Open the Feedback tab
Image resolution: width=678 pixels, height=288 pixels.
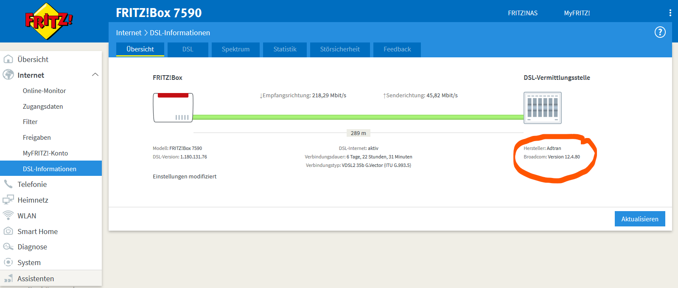click(x=397, y=49)
